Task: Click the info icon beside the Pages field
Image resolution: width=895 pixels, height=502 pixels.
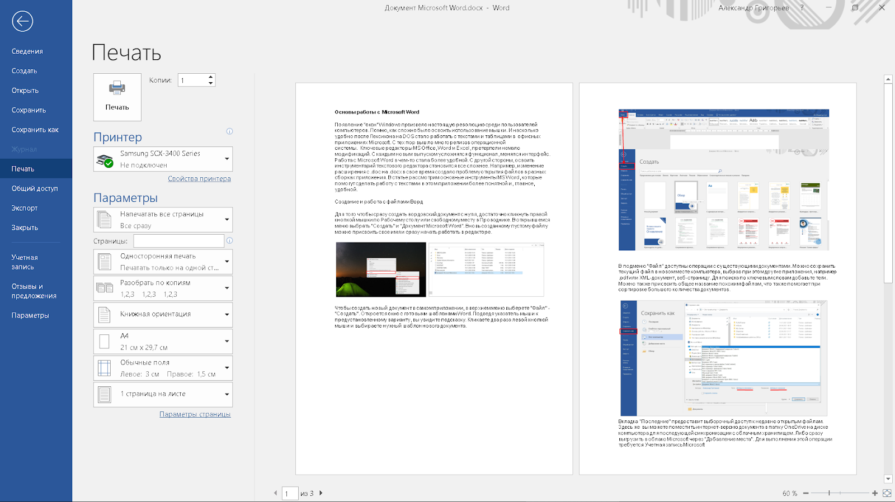Action: [x=229, y=241]
